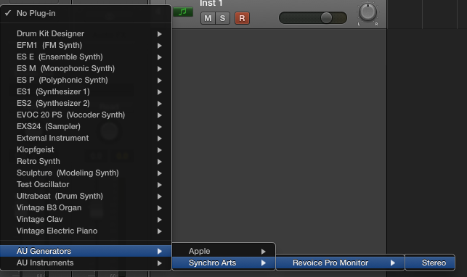Solo the Inst 1 track
This screenshot has height=277, width=467.
(222, 18)
